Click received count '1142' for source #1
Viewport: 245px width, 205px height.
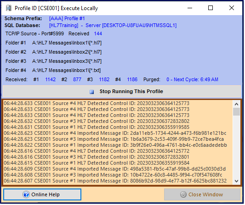50,80
